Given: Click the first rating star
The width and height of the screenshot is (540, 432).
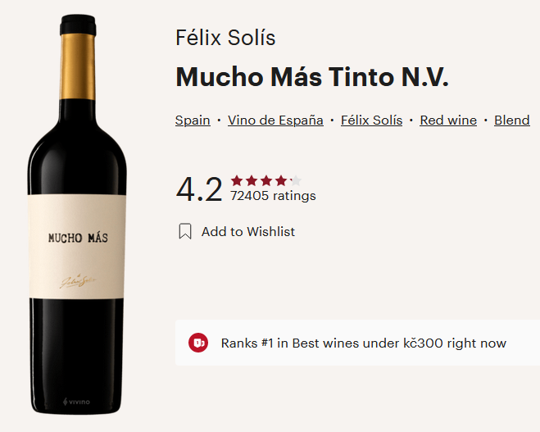Looking at the screenshot, I should click(x=237, y=180).
